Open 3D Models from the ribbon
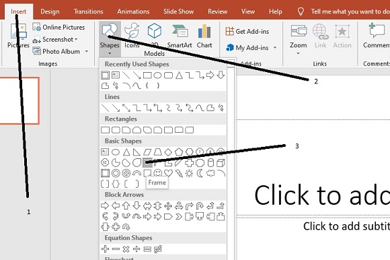The image size is (390, 260). click(x=155, y=39)
